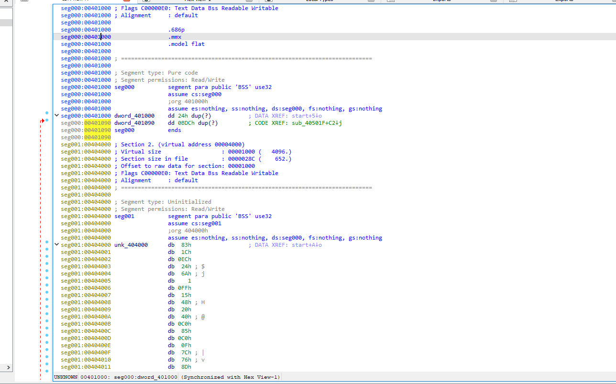Toggle breakpoint dot beside dword_401090 dd line

pyautogui.click(x=47, y=120)
